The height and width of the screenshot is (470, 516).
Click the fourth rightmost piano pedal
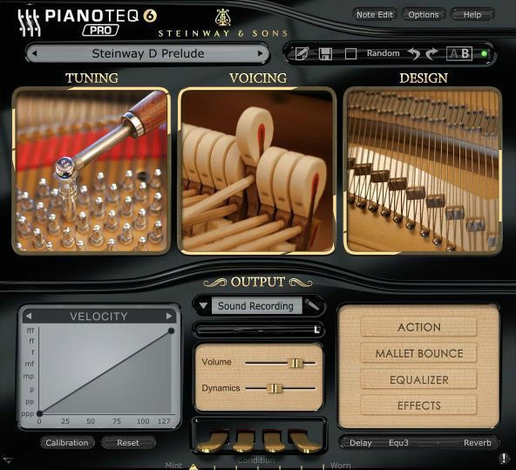(x=304, y=441)
